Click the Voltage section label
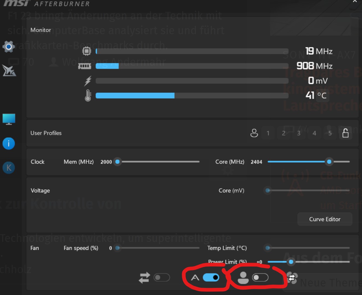Viewport: 362px width, 295px height. (x=40, y=190)
